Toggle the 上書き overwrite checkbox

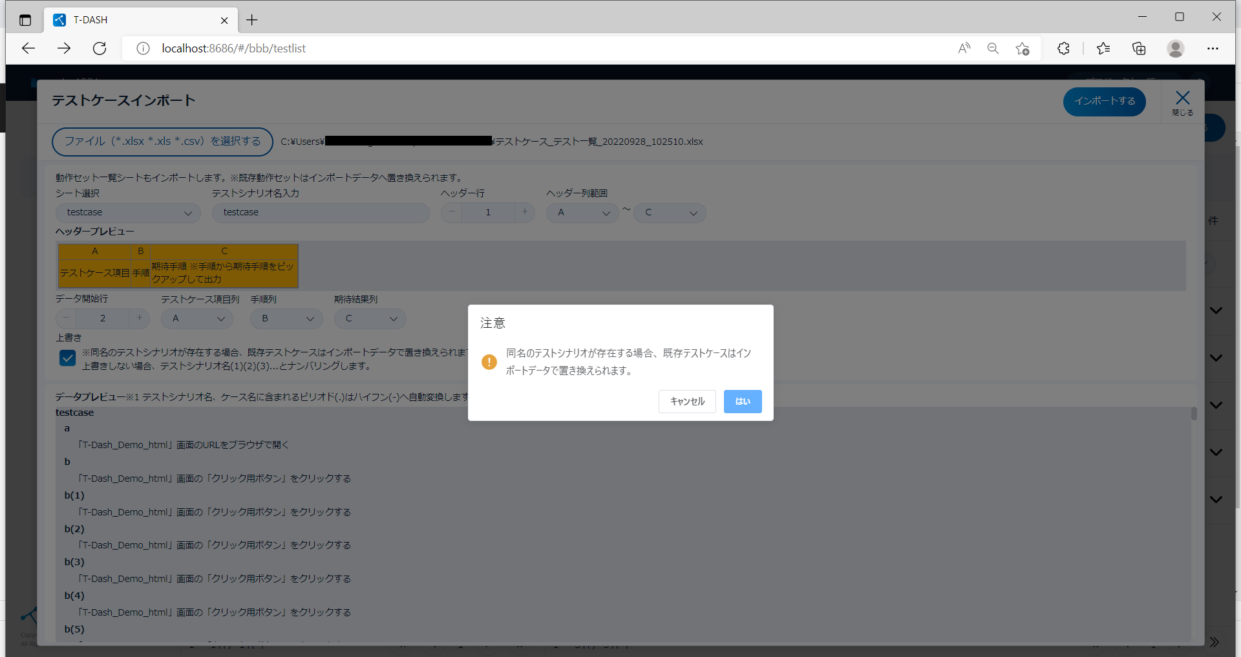point(67,358)
